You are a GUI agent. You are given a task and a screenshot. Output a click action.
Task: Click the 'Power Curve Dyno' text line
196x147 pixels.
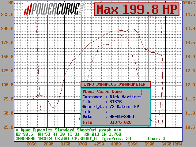102,92
